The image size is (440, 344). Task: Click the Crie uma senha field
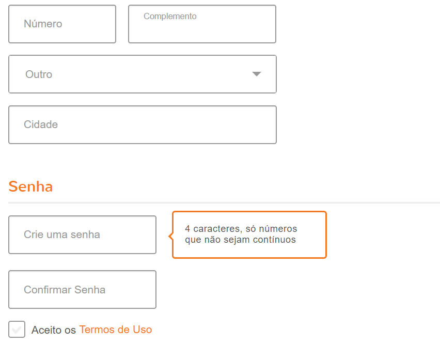(82, 234)
